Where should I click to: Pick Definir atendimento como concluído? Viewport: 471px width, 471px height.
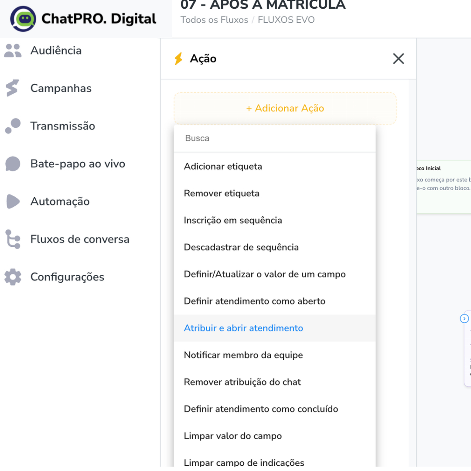point(260,409)
